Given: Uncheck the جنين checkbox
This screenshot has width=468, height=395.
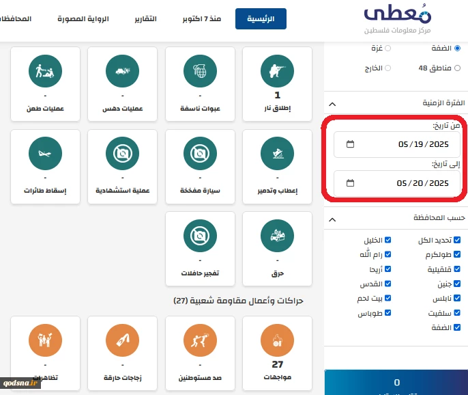Looking at the screenshot, I should point(457,284).
